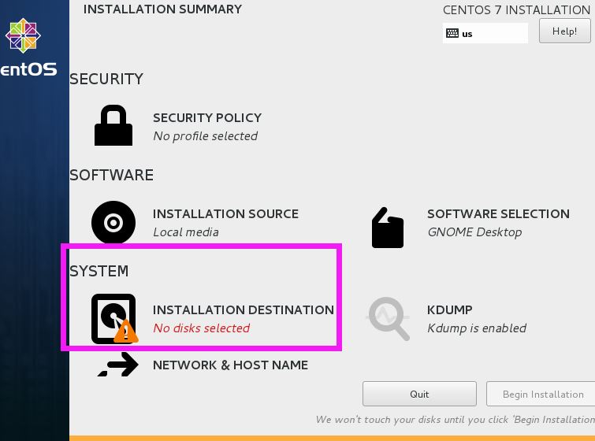Click the Begin Installation button
595x441 pixels.
(x=542, y=394)
